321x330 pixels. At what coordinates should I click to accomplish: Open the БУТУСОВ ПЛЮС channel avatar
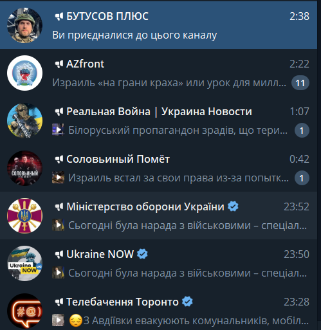tap(24, 26)
